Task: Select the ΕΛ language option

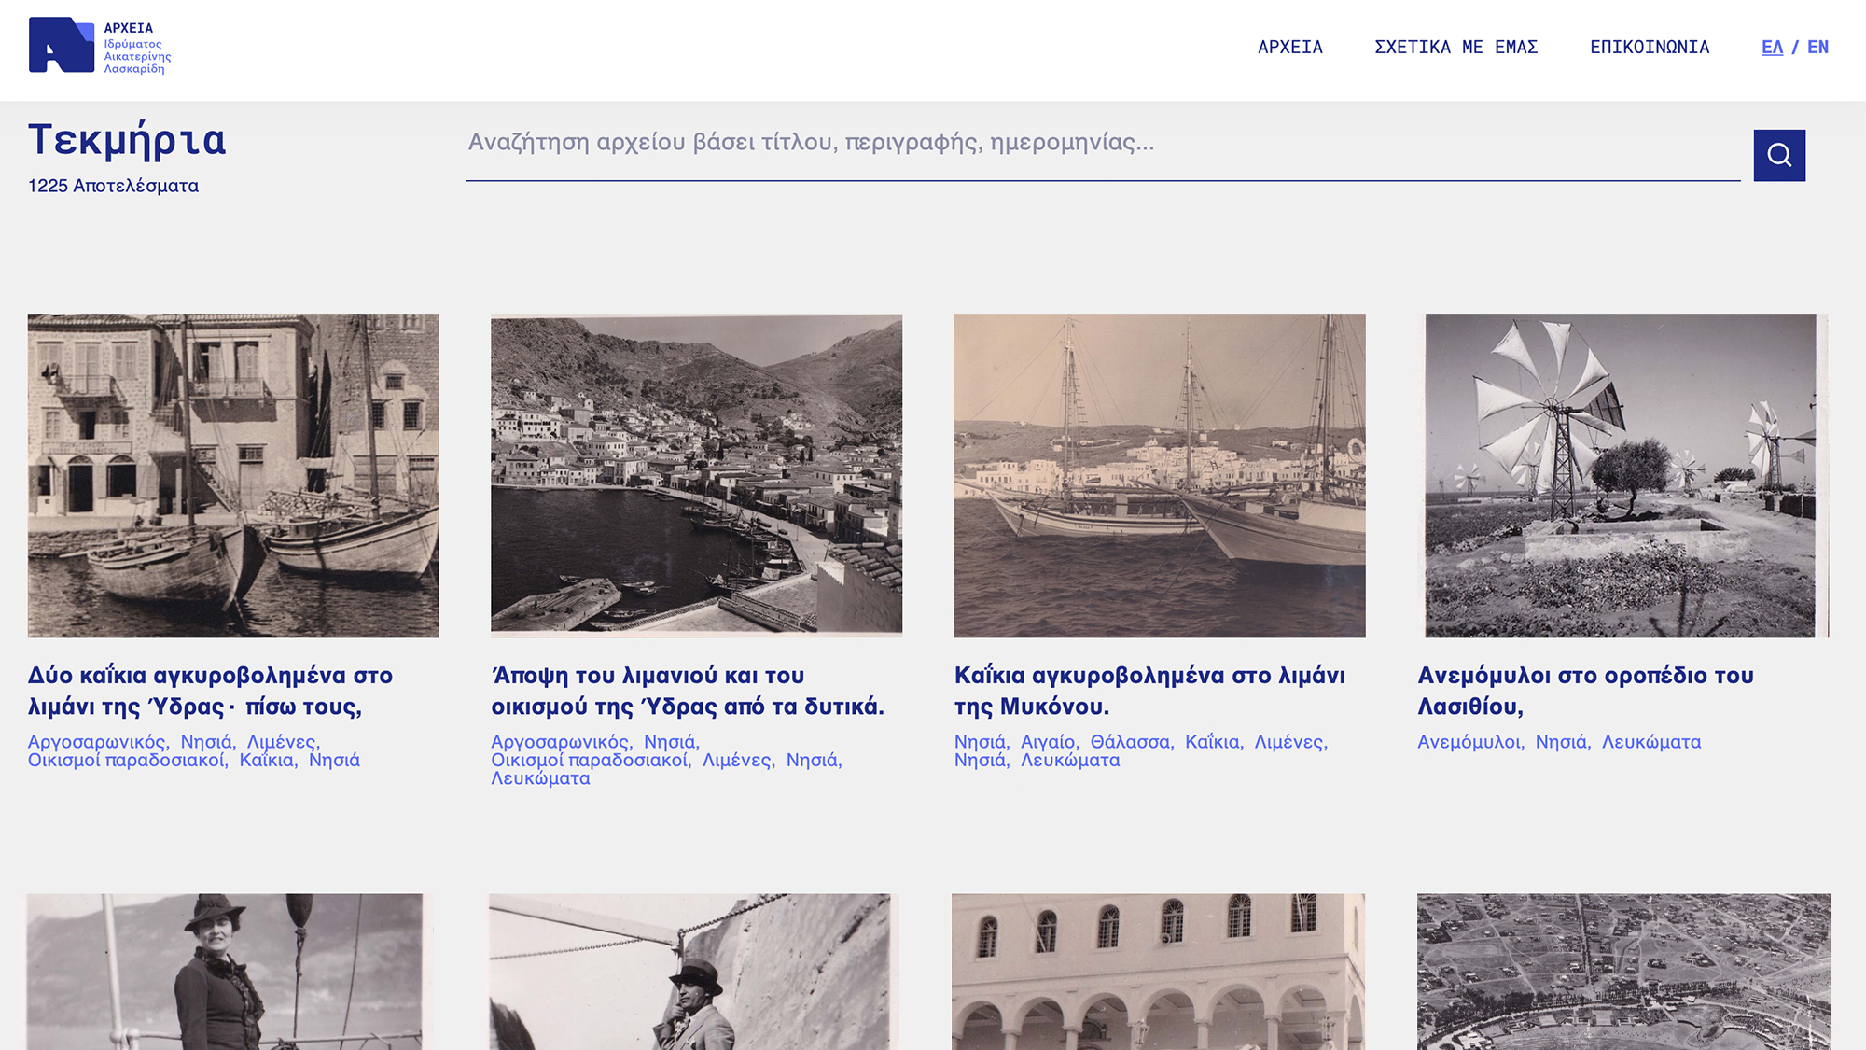Action: point(1771,48)
